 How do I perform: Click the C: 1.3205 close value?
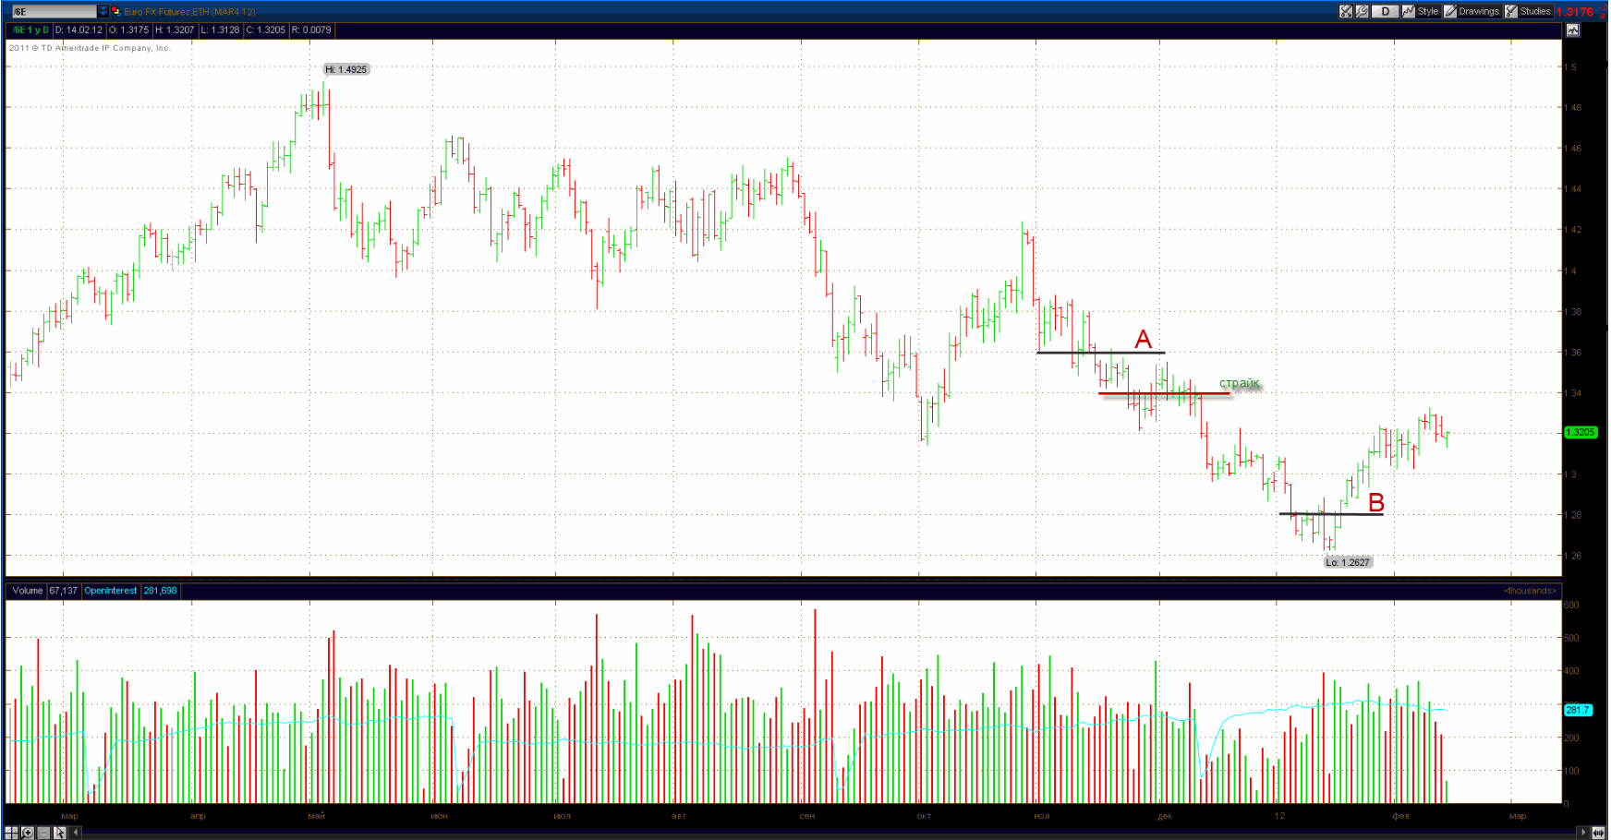(265, 30)
